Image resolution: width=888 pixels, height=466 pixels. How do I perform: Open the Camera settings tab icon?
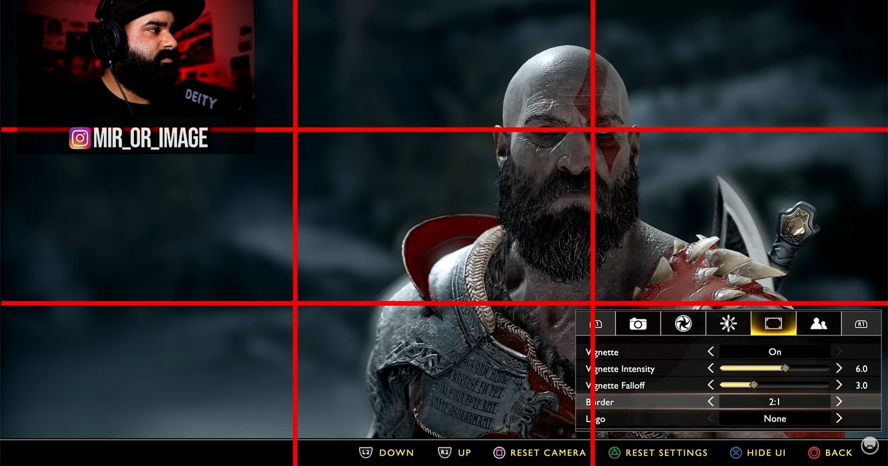[638, 323]
